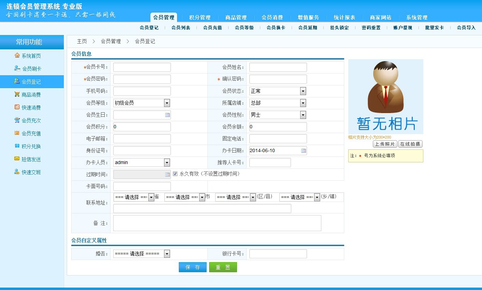Click the 积分兑换 icon in sidebar

17,146
